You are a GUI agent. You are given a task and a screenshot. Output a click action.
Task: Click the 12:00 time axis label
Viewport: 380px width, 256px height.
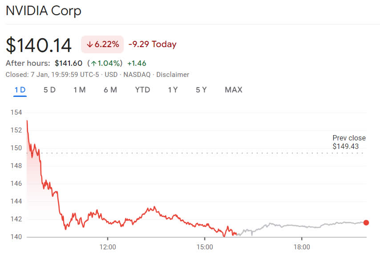click(107, 247)
